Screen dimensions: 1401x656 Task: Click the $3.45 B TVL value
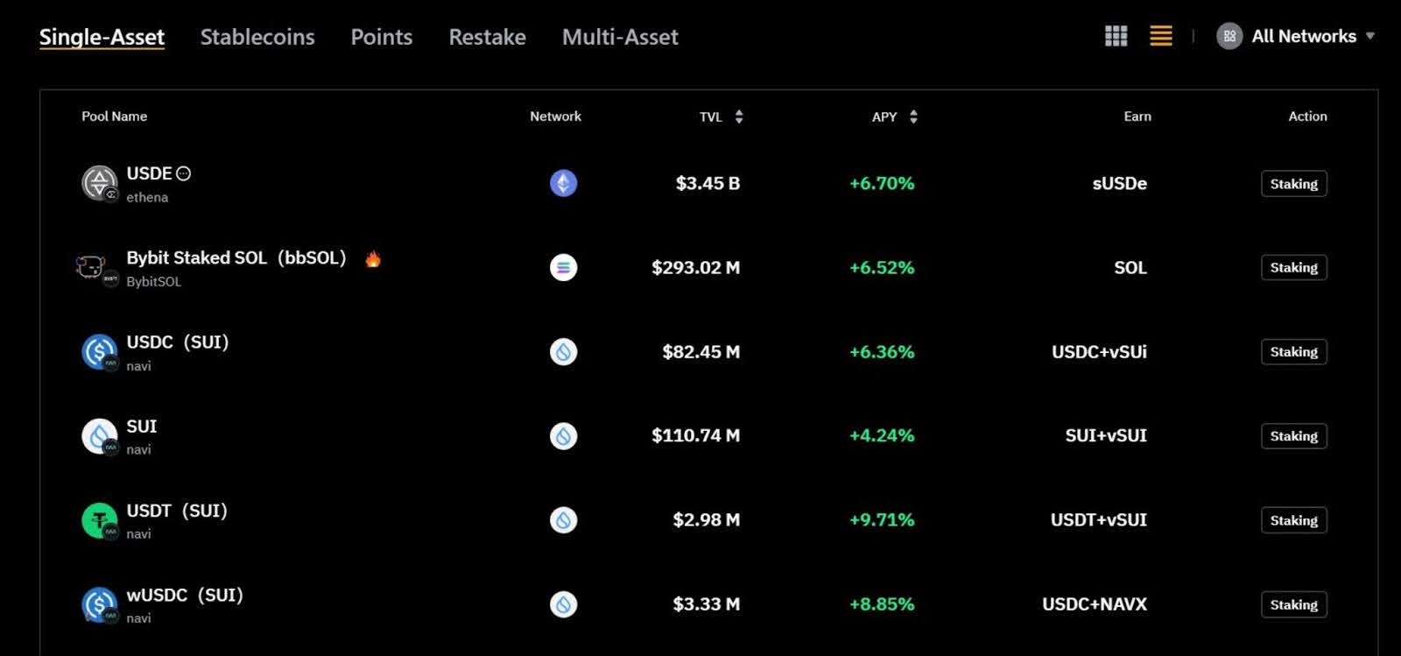click(708, 183)
